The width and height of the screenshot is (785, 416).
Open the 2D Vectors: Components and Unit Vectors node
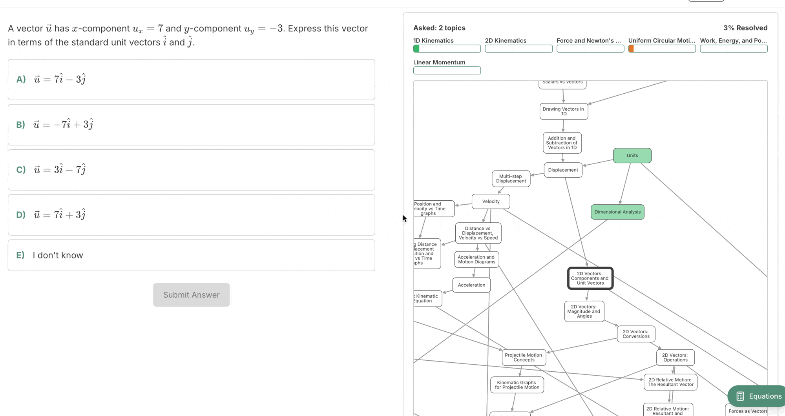[x=590, y=278]
